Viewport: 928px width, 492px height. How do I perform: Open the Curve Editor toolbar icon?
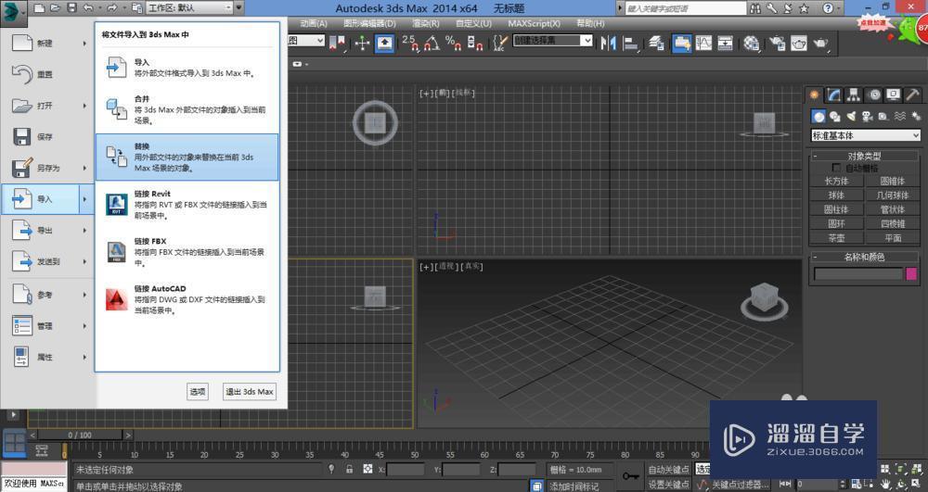[703, 44]
